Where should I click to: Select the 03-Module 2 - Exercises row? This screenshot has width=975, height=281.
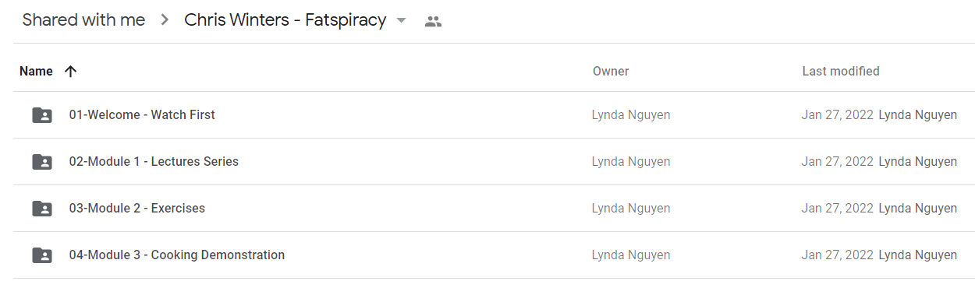click(494, 209)
